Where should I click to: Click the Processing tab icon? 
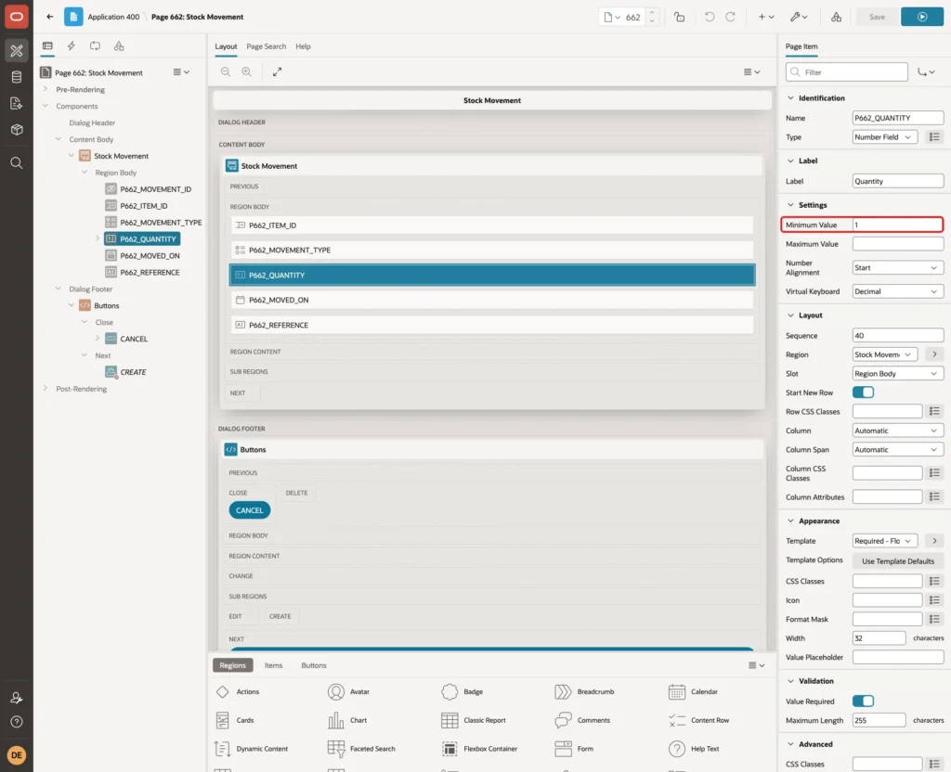click(x=96, y=45)
